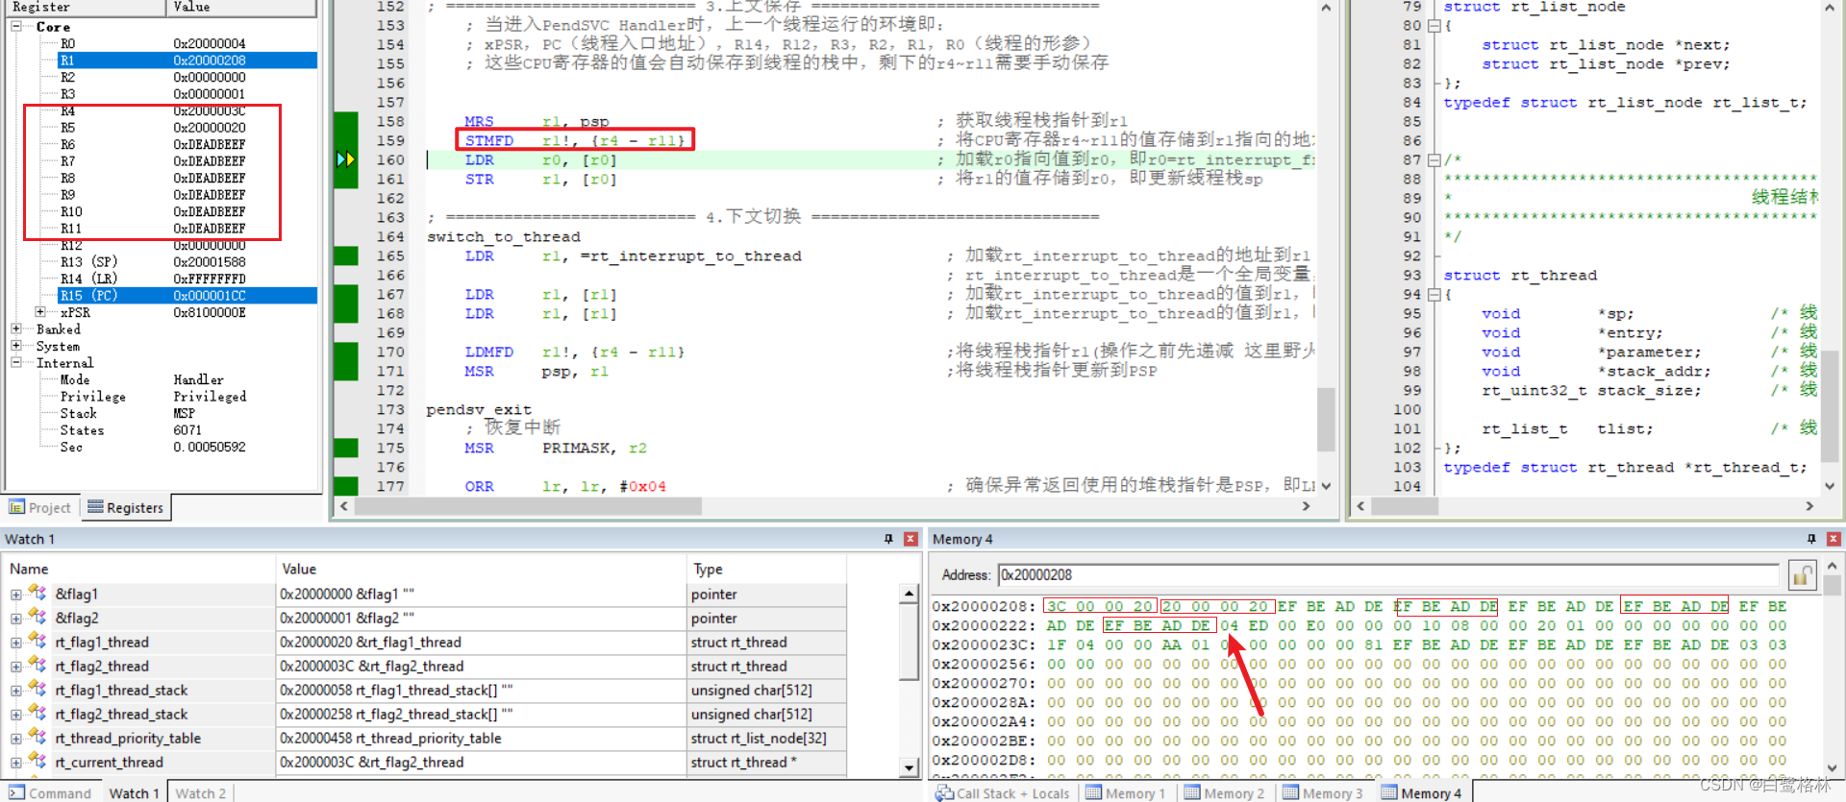Collapse struct rt_list_node fold at line 80
This screenshot has width=1846, height=802.
coord(1434,26)
